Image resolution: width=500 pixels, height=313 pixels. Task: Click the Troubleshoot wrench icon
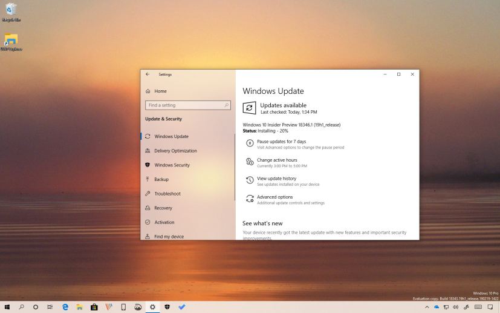[x=148, y=194]
